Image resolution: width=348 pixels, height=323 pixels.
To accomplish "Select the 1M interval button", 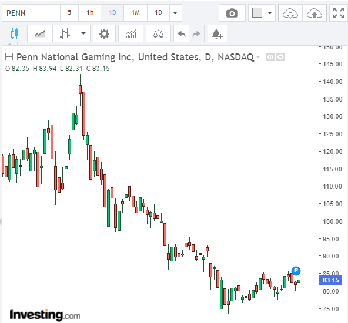I will pos(135,13).
